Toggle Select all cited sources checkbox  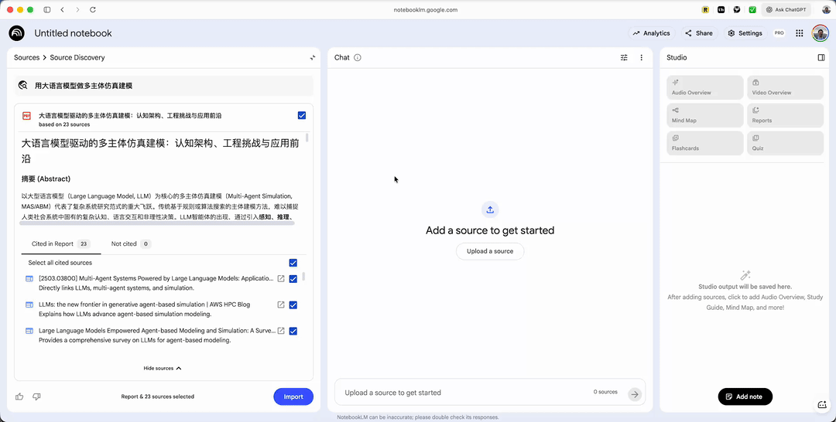[293, 263]
